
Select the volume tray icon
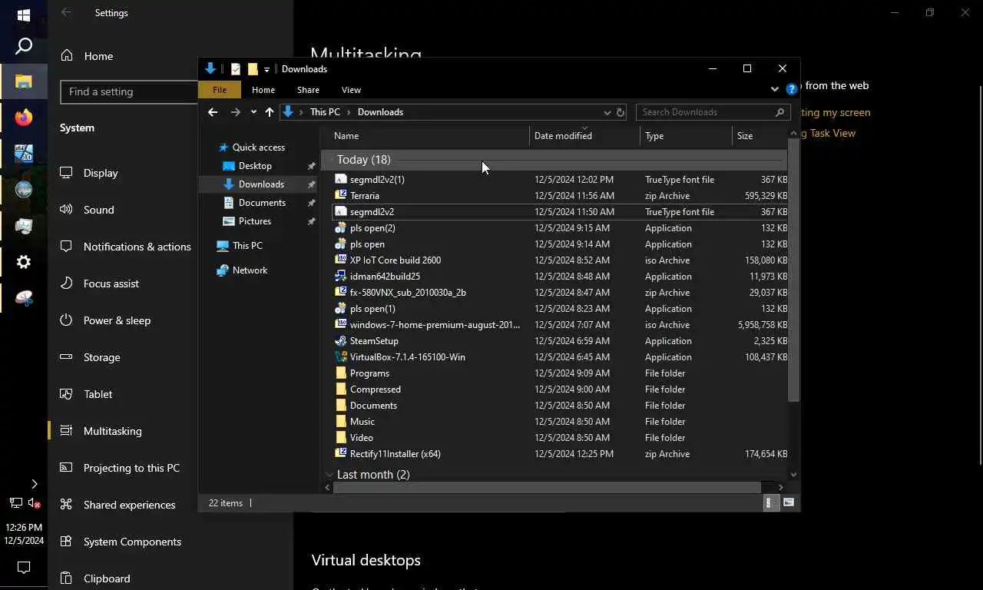35,504
